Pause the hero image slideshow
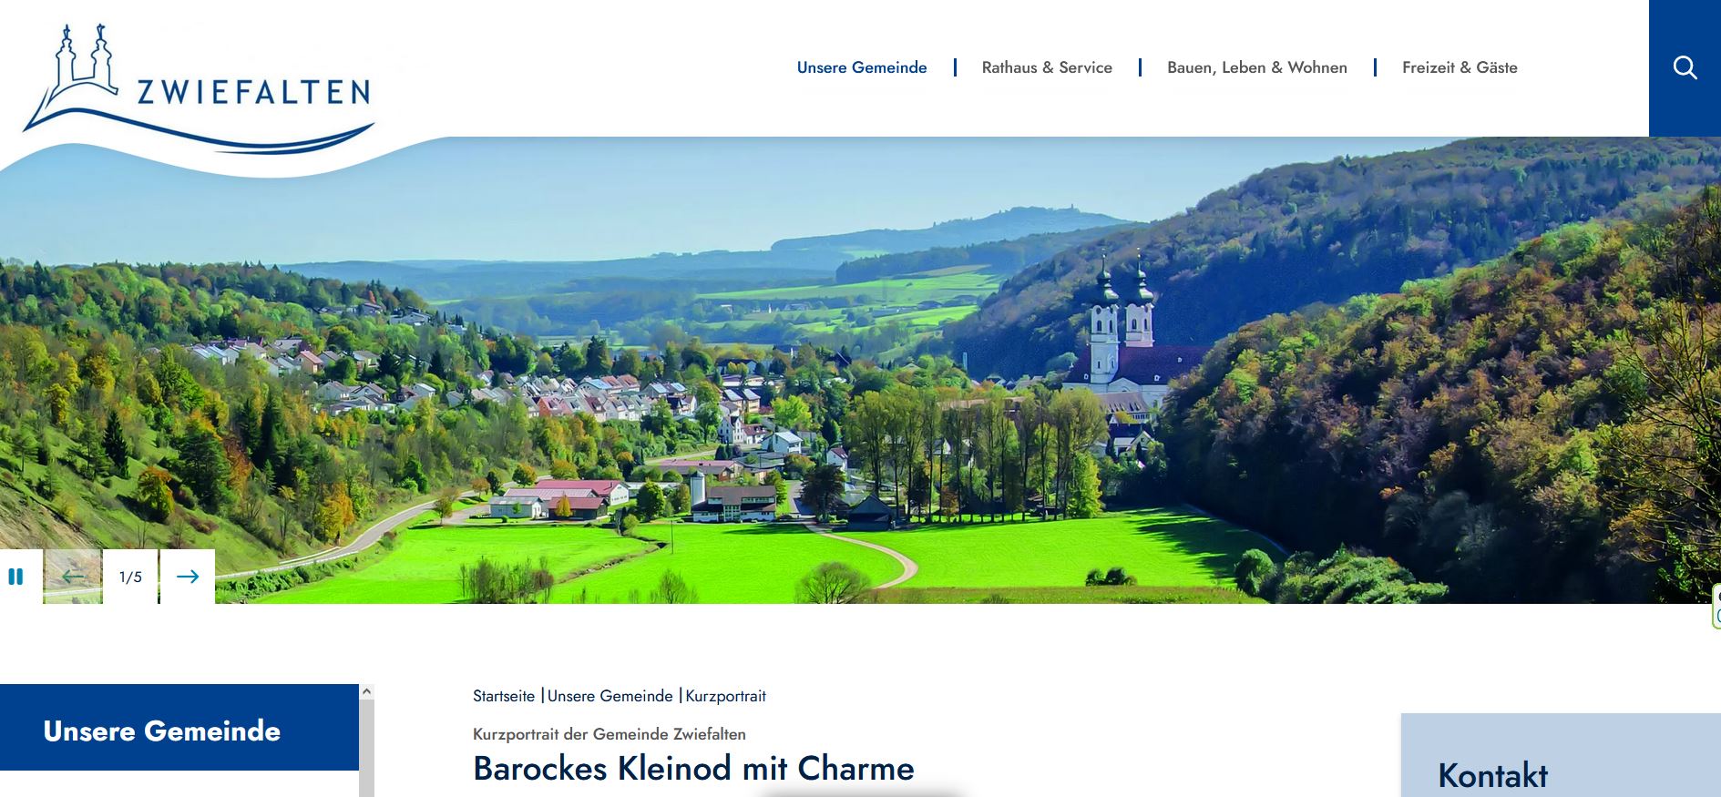 tap(15, 577)
